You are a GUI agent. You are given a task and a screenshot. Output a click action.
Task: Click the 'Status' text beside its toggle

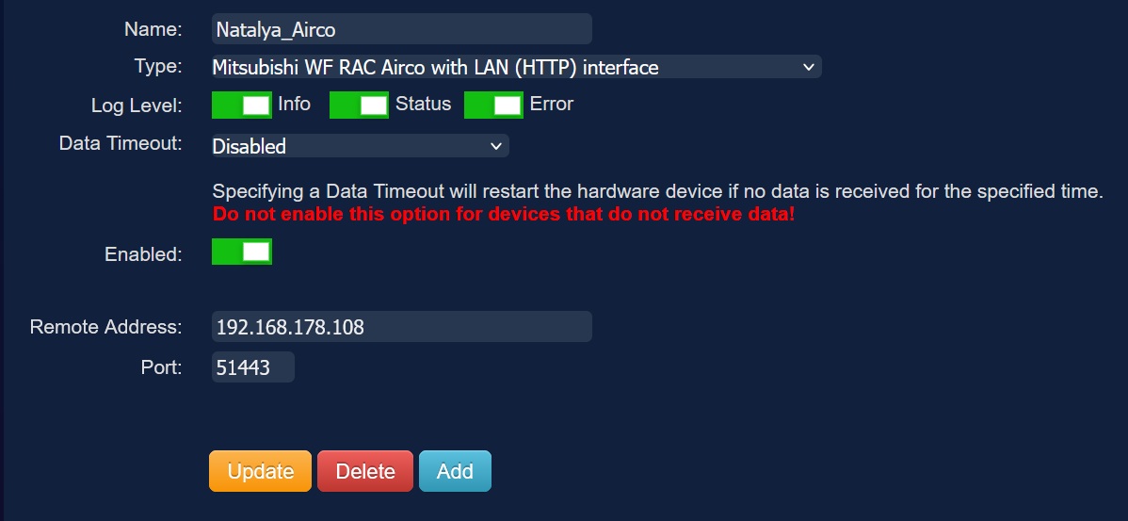[x=423, y=104]
